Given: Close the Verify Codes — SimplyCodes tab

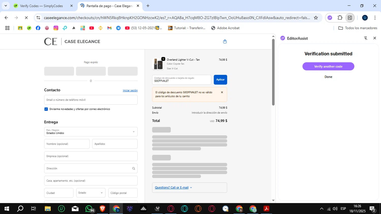Looking at the screenshot, I should click(71, 6).
